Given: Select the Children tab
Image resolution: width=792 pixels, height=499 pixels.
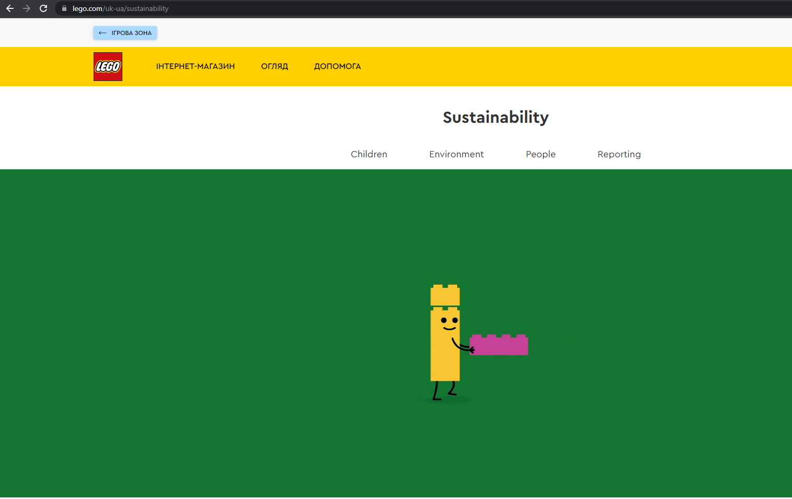Looking at the screenshot, I should click(369, 154).
